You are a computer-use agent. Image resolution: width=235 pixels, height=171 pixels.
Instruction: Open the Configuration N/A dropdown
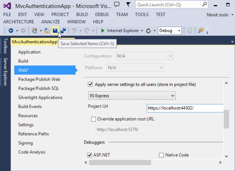[x=145, y=56]
